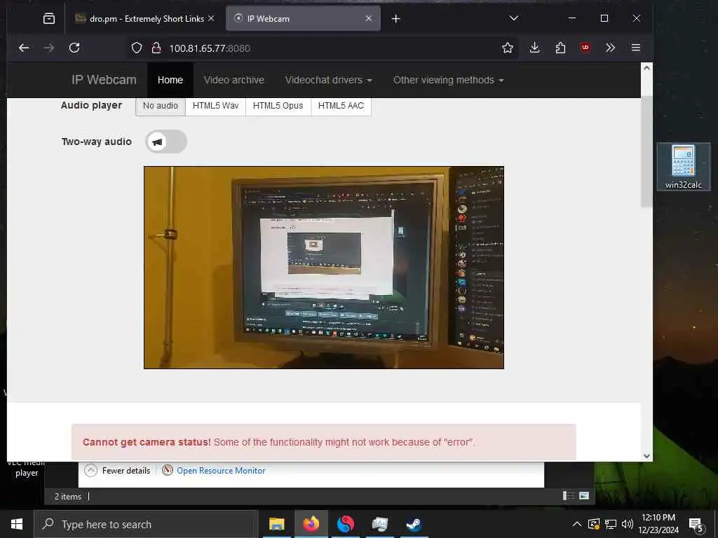This screenshot has width=718, height=538.
Task: Collapse with Fewer details button
Action: pyautogui.click(x=117, y=470)
